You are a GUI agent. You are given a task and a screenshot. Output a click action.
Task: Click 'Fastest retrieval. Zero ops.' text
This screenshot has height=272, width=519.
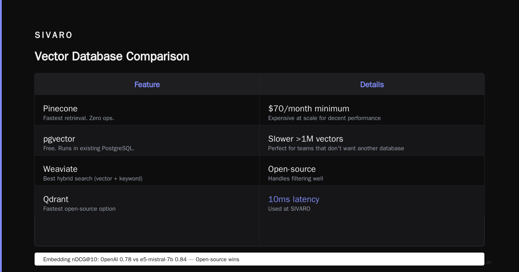click(x=79, y=118)
